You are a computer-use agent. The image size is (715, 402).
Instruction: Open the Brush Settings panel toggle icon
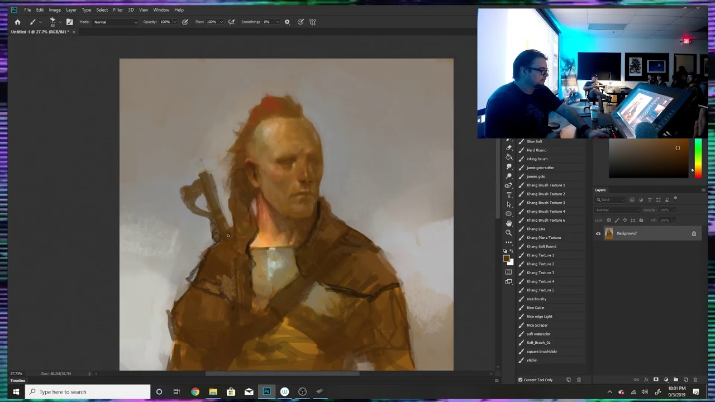pyautogui.click(x=69, y=22)
